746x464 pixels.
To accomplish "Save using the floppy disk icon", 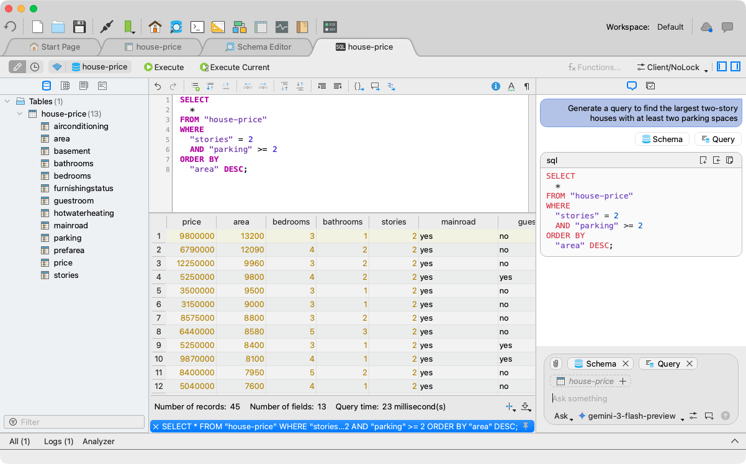I will pyautogui.click(x=79, y=27).
